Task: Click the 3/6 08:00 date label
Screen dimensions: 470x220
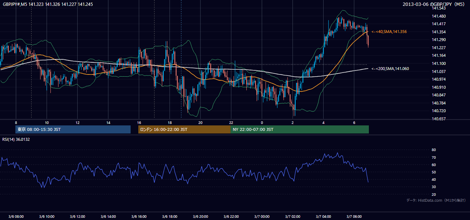Action: (x=15, y=217)
